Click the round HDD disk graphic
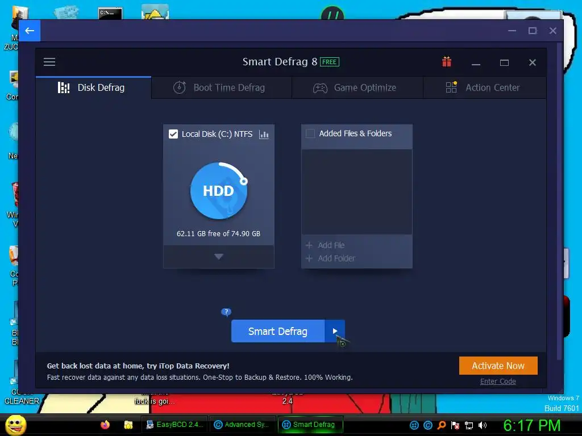Image resolution: width=582 pixels, height=436 pixels. pos(219,191)
